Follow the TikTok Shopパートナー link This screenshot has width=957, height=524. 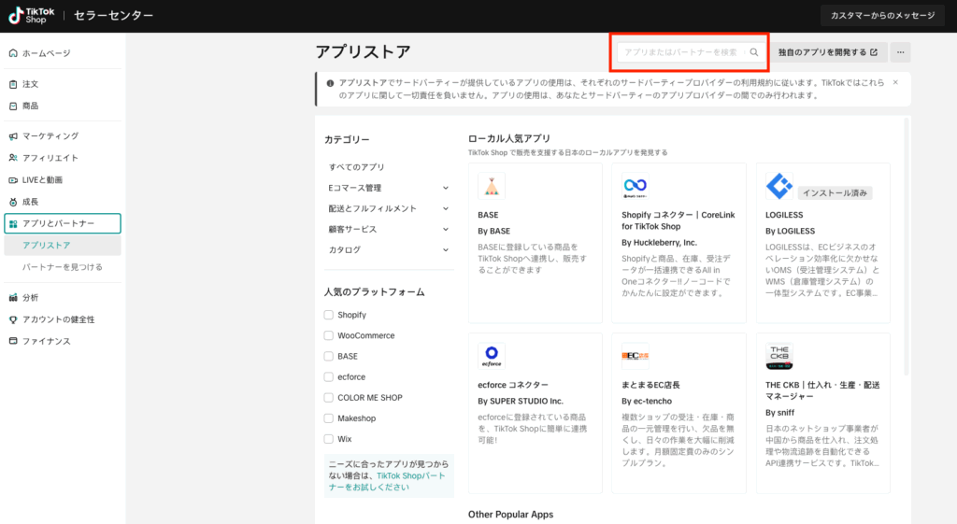pyautogui.click(x=387, y=481)
